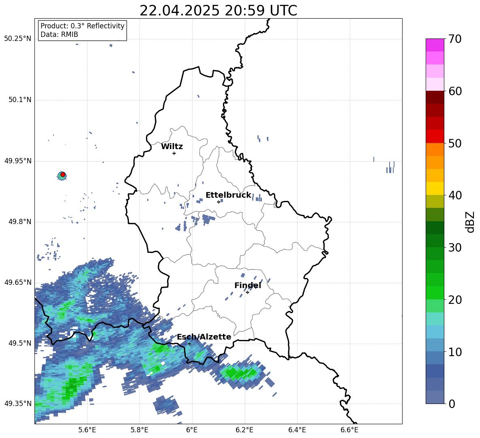The height and width of the screenshot is (438, 480).
Task: Click the colorbar label 50
Action: pyautogui.click(x=455, y=143)
